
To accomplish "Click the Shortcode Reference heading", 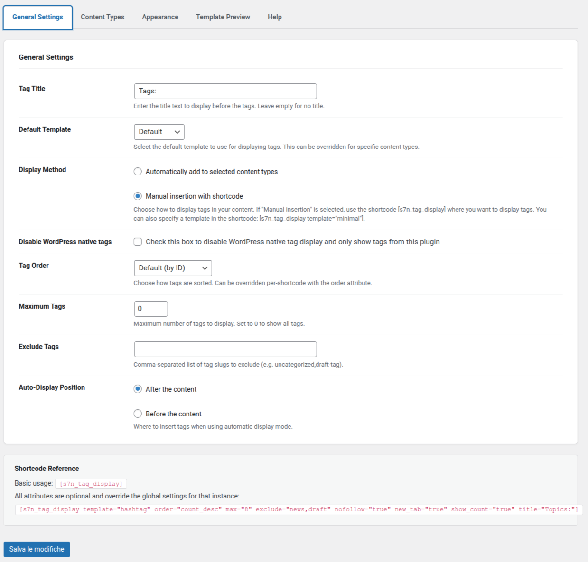I will (47, 469).
